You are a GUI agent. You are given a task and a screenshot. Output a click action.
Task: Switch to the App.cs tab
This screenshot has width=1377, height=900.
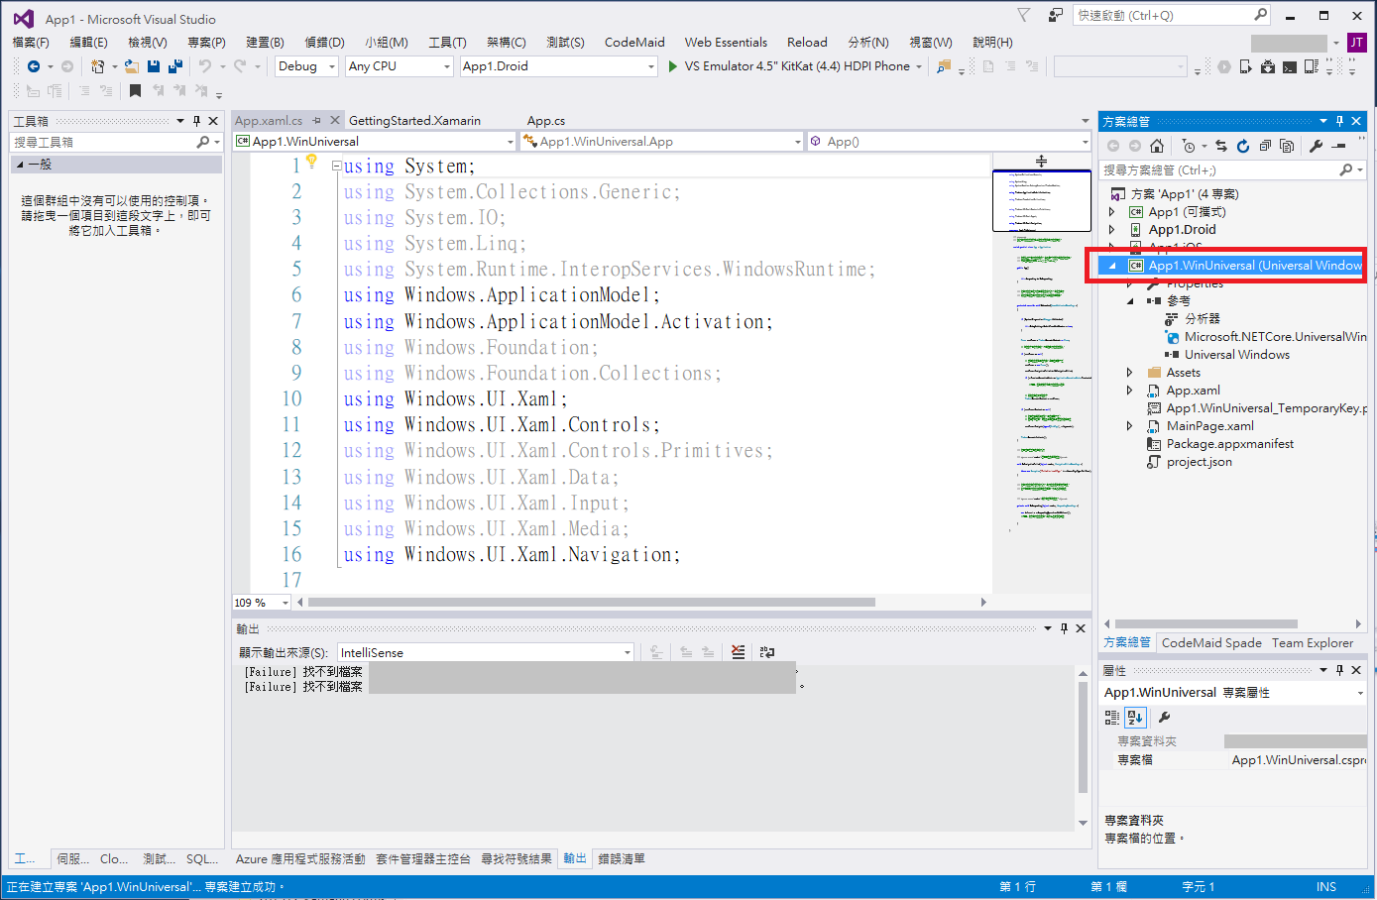tap(546, 121)
